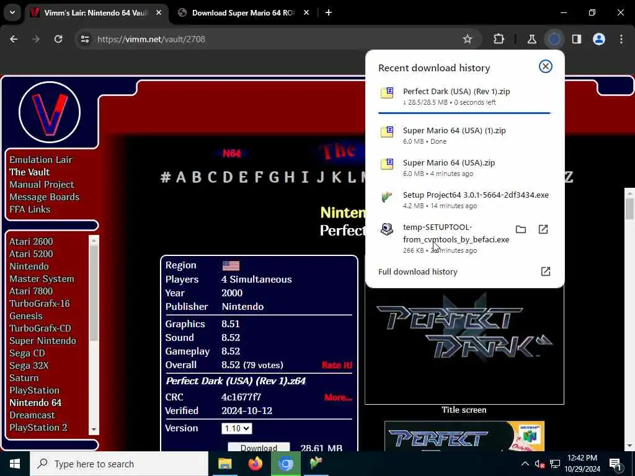Close the Recent download history popup
Screen dimensions: 635x476
click(546, 66)
